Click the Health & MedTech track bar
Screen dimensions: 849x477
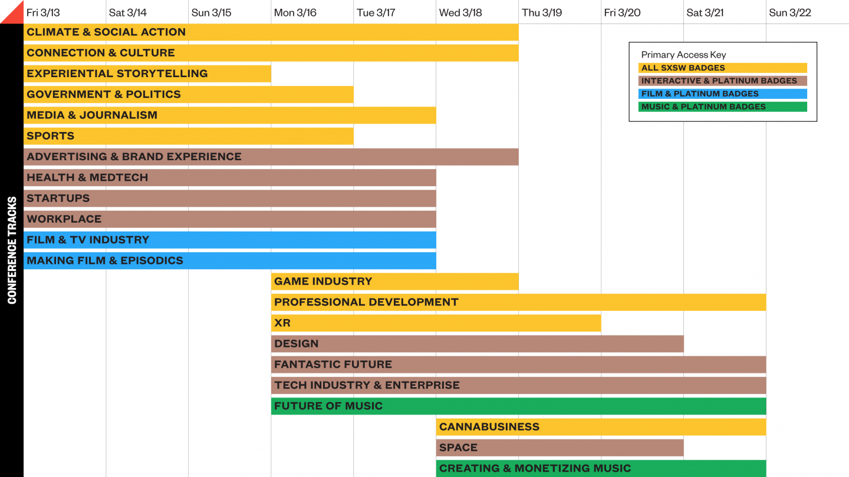pyautogui.click(x=230, y=177)
